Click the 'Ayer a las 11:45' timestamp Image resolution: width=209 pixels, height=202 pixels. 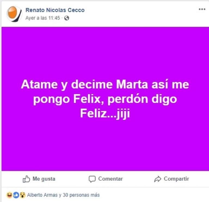43,18
